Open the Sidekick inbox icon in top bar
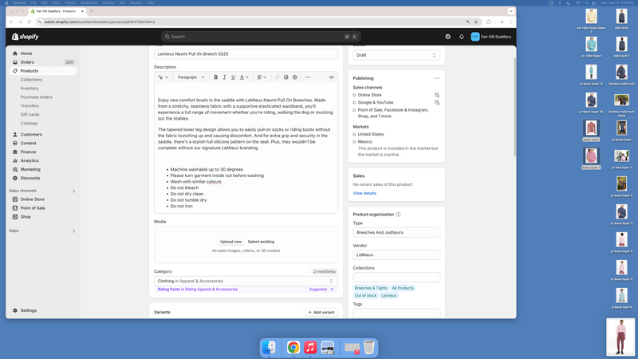 tap(448, 37)
